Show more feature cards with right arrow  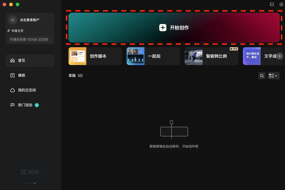point(280,56)
